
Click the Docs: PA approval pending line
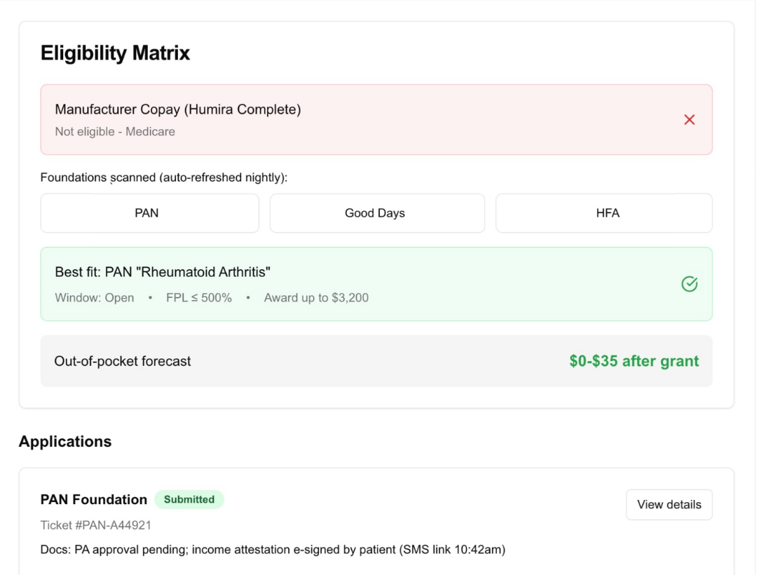[273, 550]
